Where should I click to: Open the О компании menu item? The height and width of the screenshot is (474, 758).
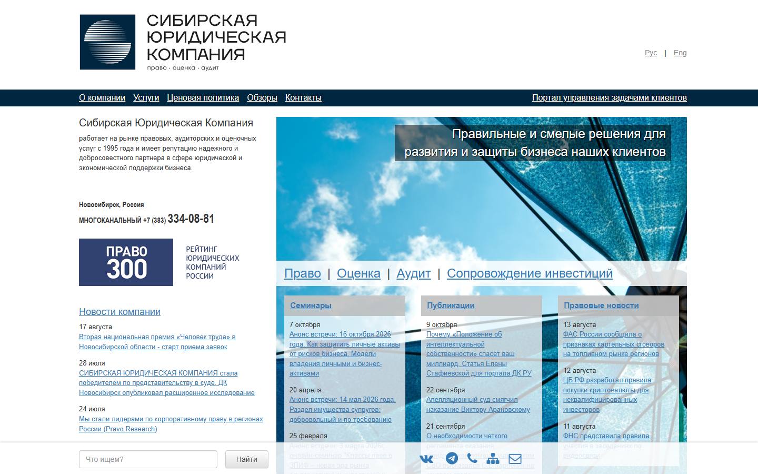click(102, 98)
